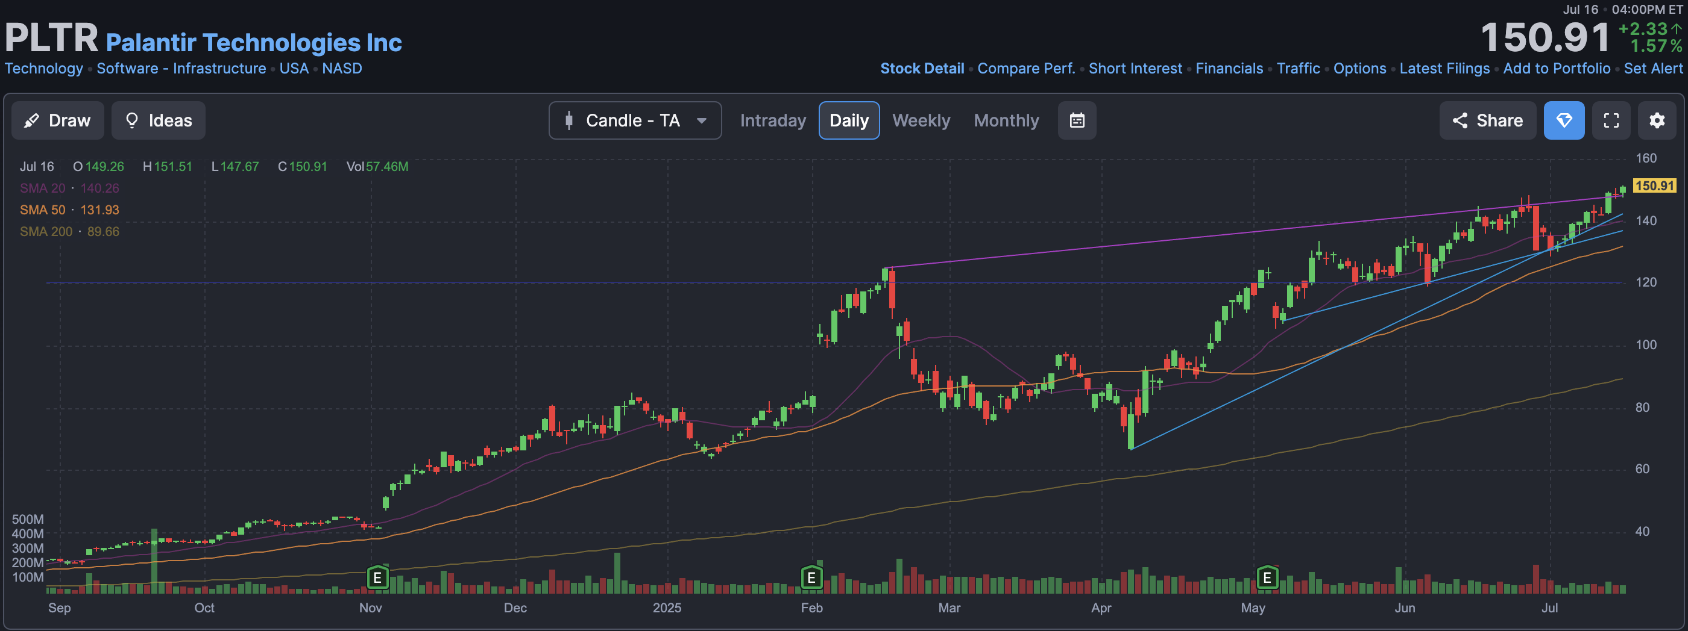Screen dimensions: 1688x631
Task: Open the Draw tool
Action: [x=58, y=120]
